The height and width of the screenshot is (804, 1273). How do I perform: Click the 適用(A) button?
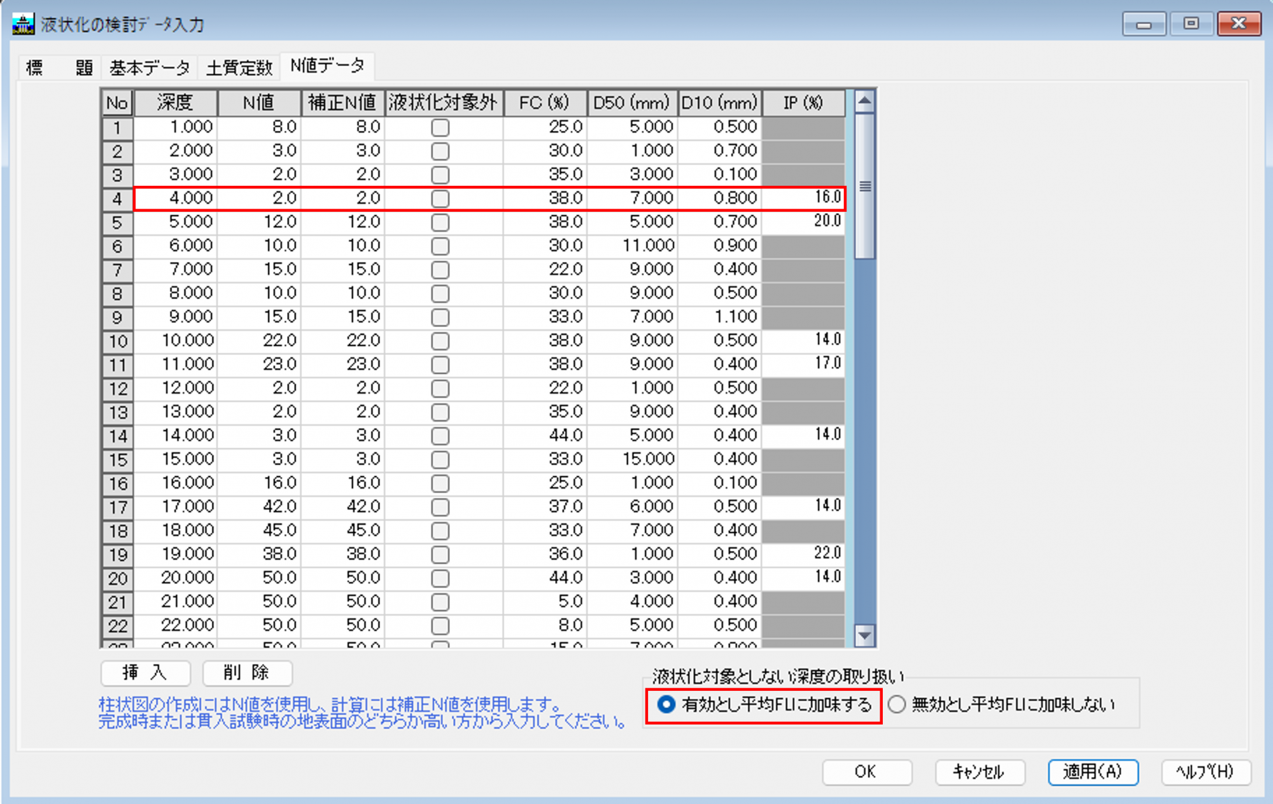[1092, 772]
